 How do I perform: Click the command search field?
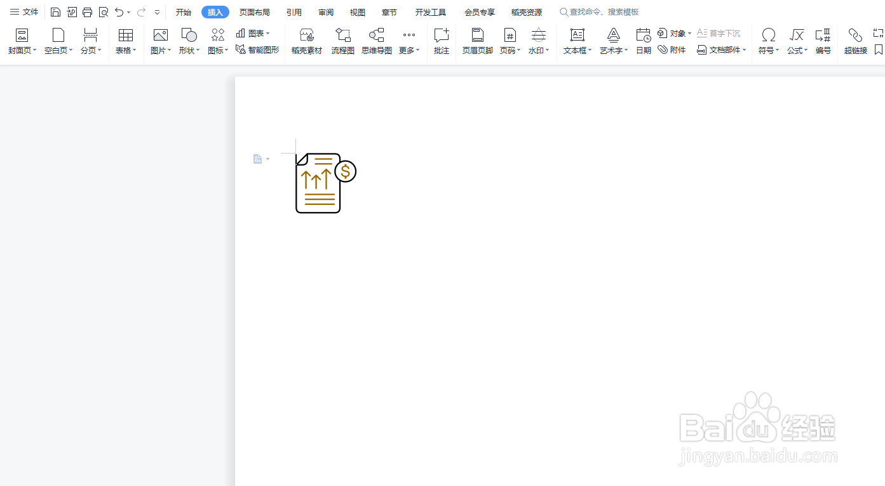click(599, 12)
